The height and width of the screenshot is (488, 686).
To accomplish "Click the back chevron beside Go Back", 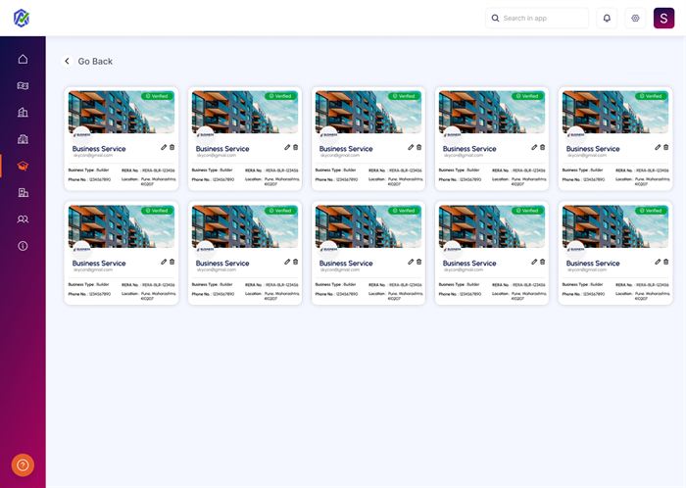I will tap(68, 62).
